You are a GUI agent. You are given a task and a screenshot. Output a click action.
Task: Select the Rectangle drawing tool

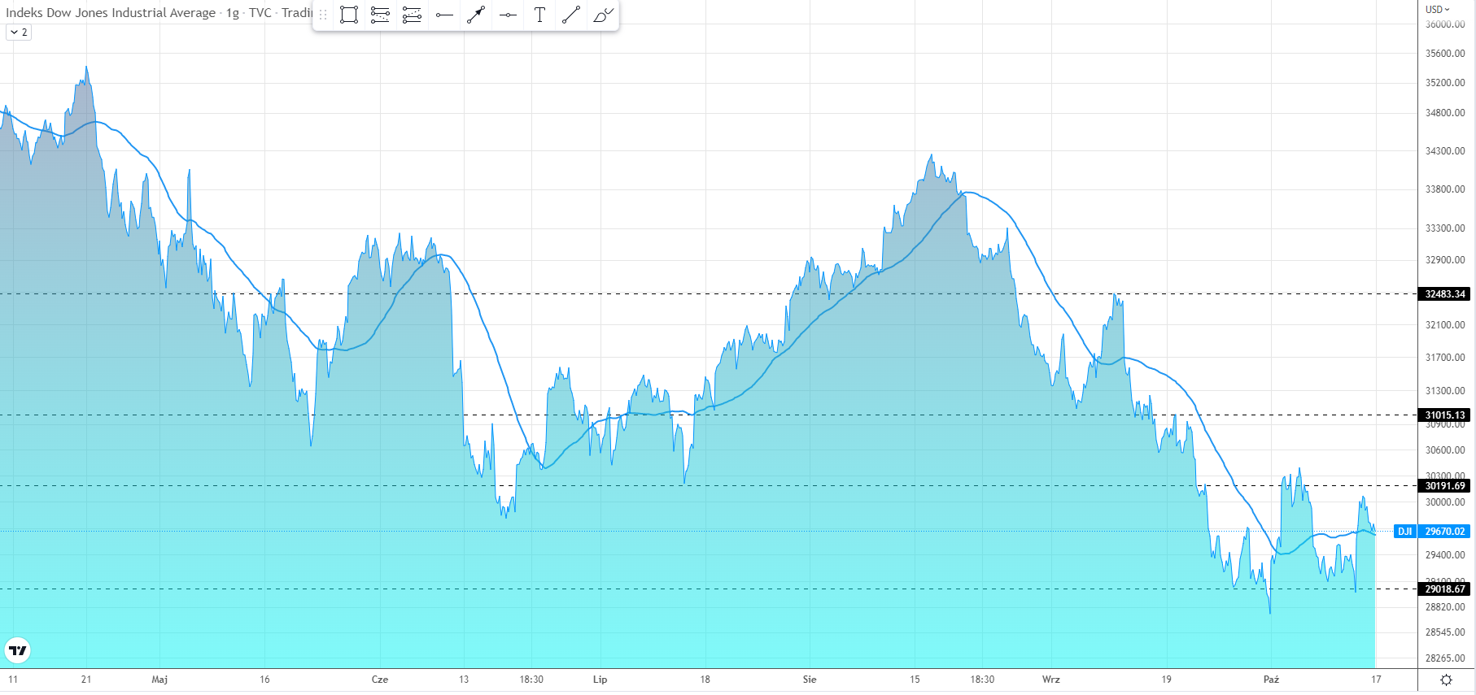[349, 15]
